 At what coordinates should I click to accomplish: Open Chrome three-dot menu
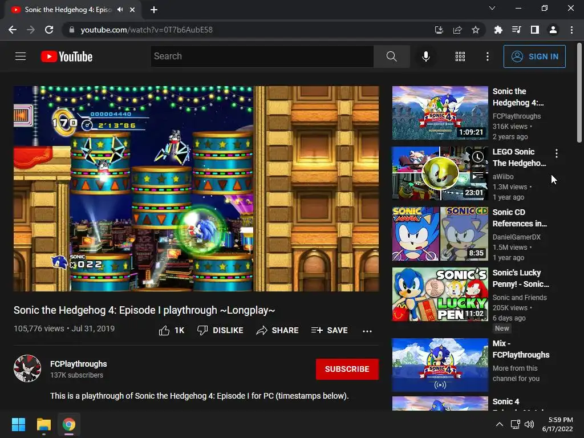(571, 30)
